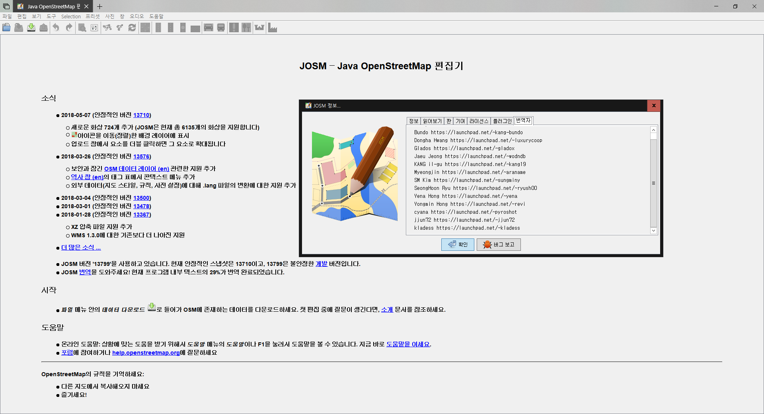Click the Undo arrow icon

point(56,27)
